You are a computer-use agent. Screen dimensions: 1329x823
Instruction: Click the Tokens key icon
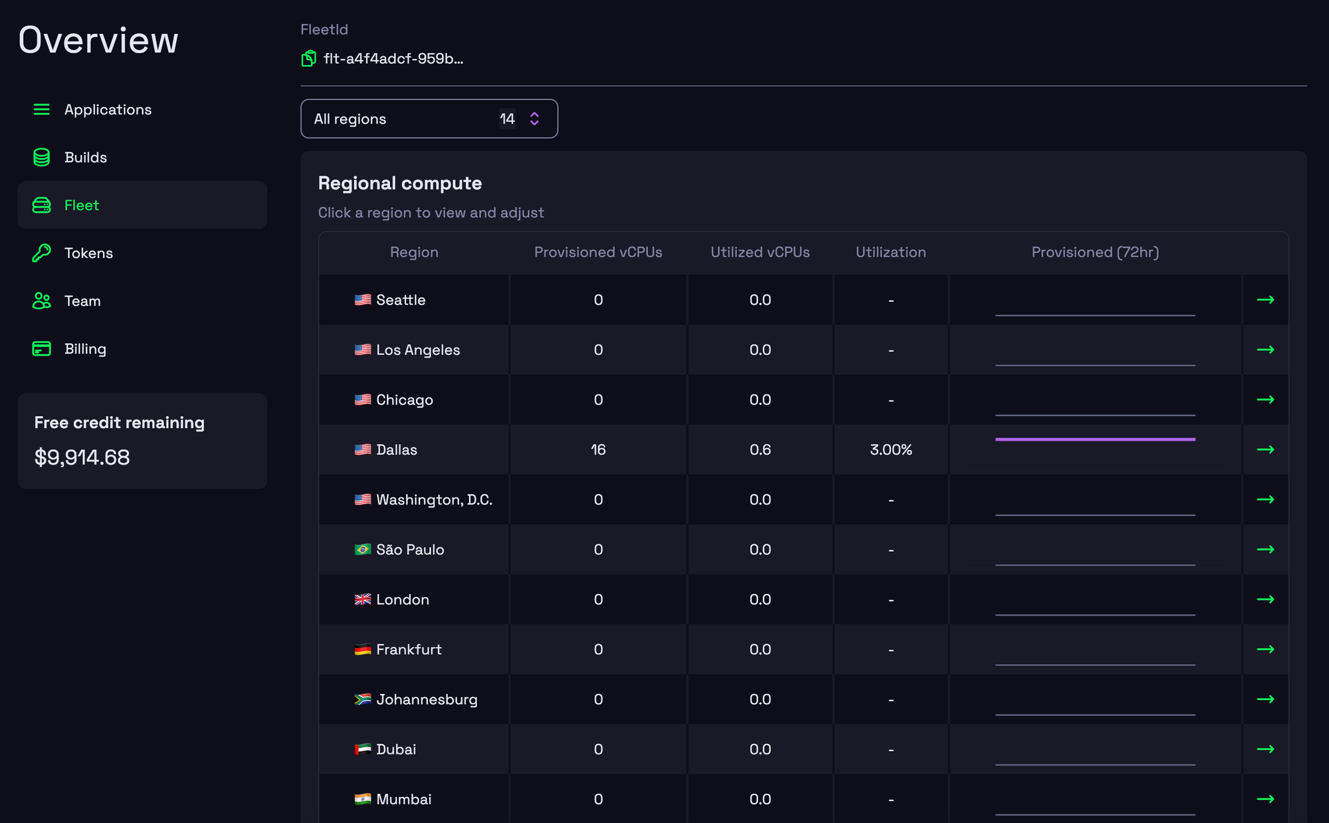click(x=42, y=253)
